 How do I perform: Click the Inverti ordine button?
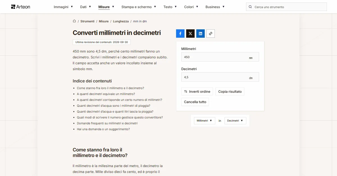[197, 92]
